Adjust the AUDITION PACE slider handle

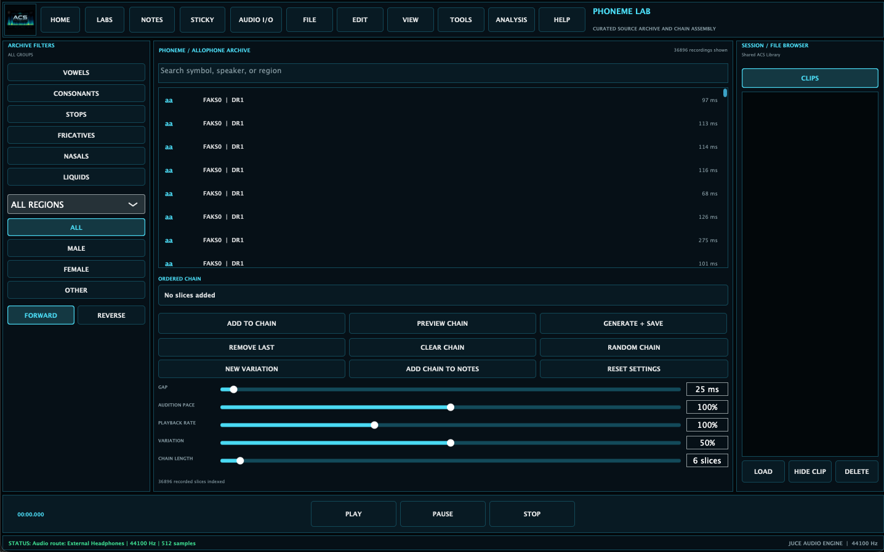(x=451, y=408)
